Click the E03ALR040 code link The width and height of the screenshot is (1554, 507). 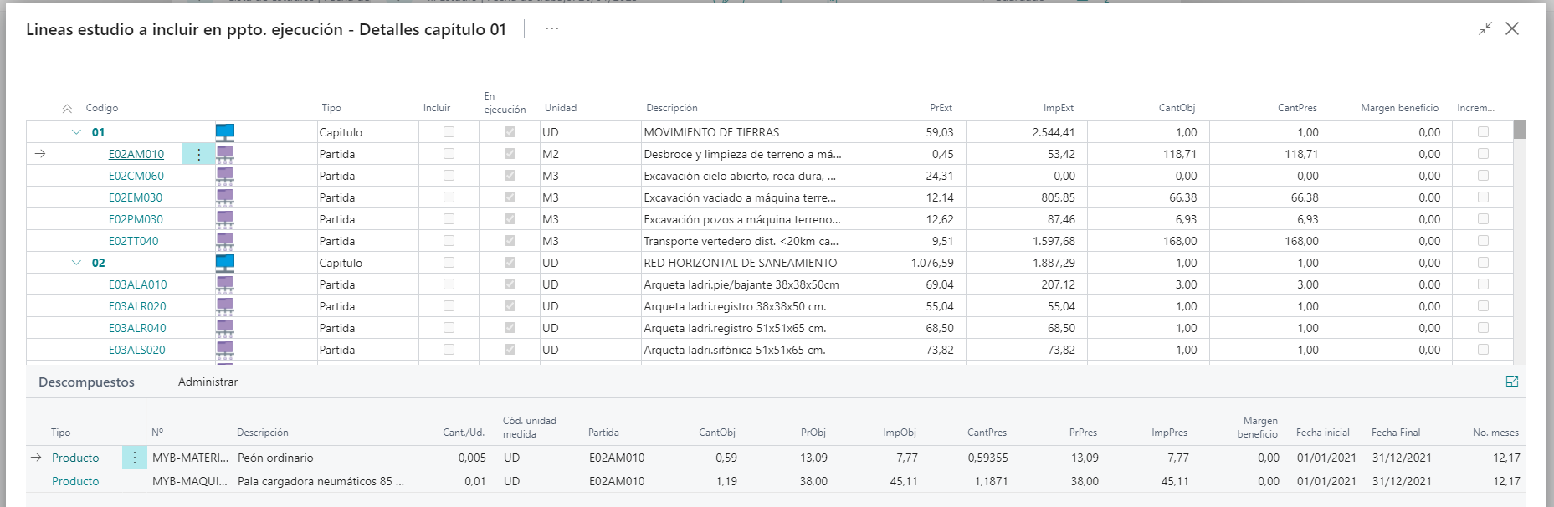[x=137, y=328]
